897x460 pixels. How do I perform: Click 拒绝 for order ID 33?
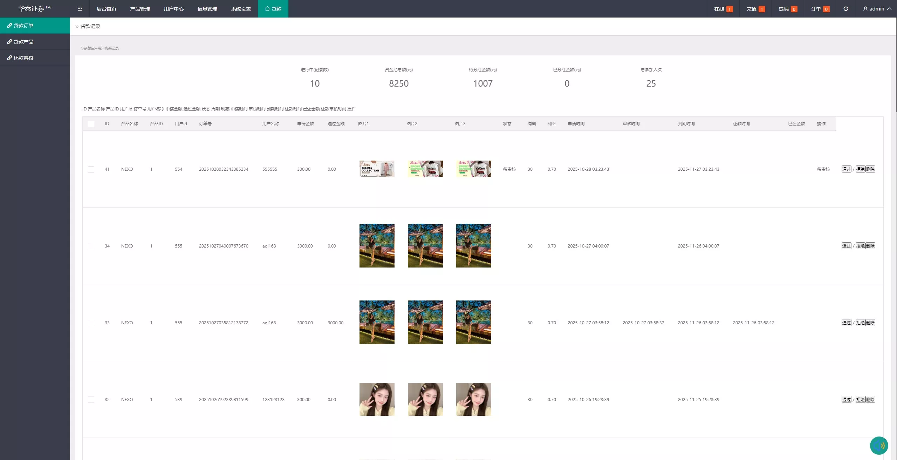[860, 323]
